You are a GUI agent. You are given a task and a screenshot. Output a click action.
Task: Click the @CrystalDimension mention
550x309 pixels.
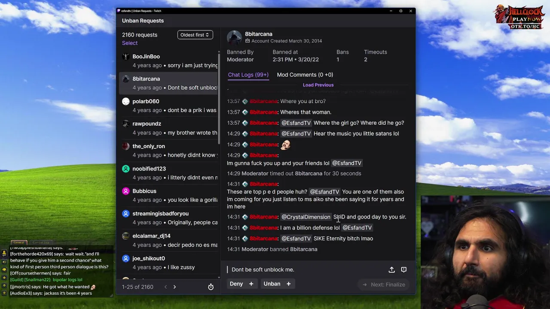tap(306, 217)
